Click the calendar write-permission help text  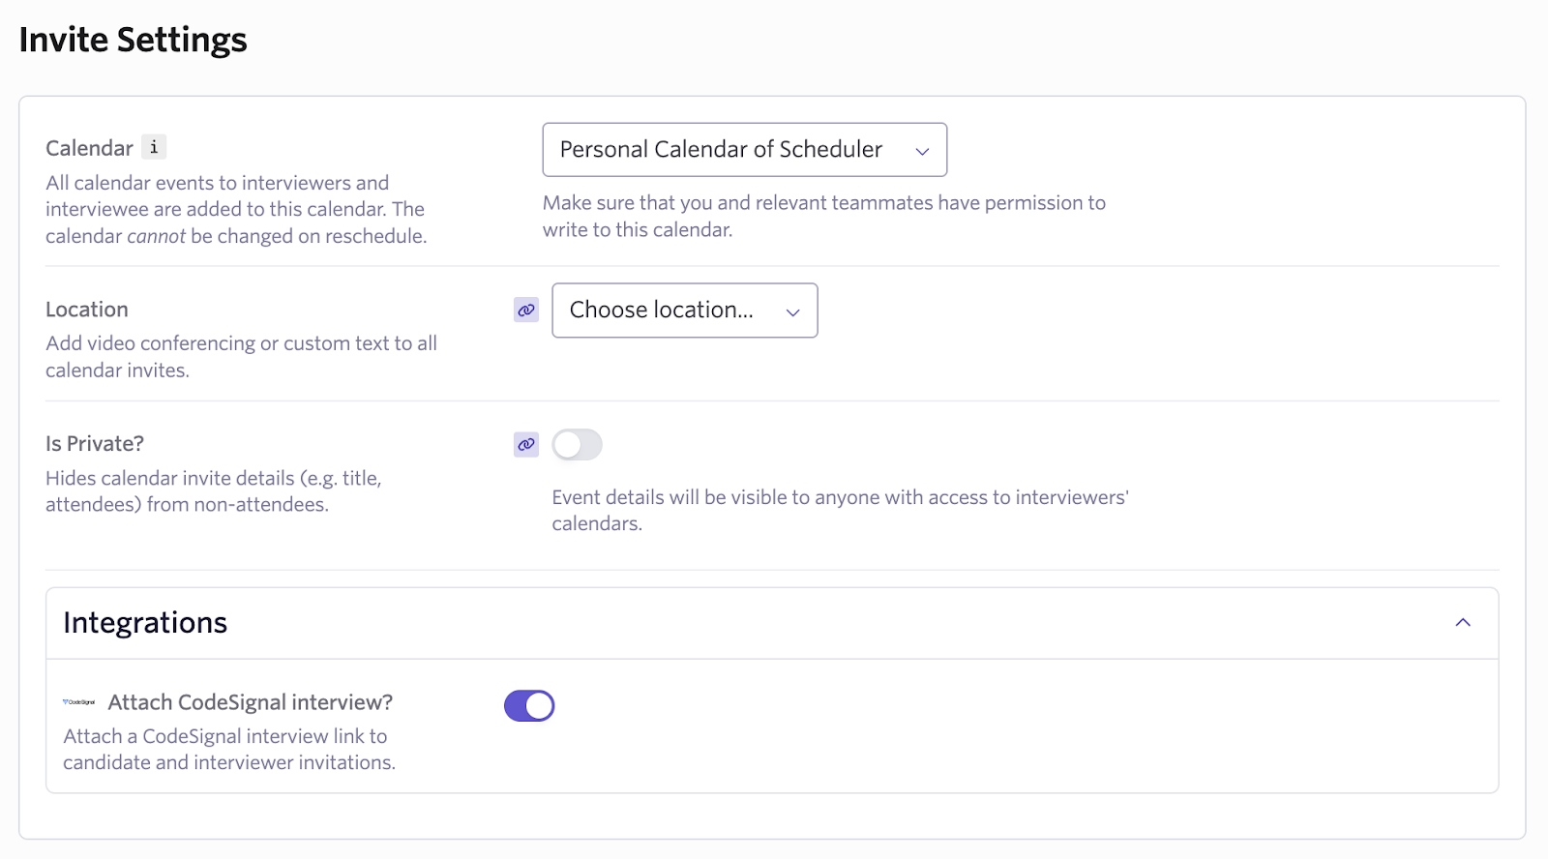point(824,217)
